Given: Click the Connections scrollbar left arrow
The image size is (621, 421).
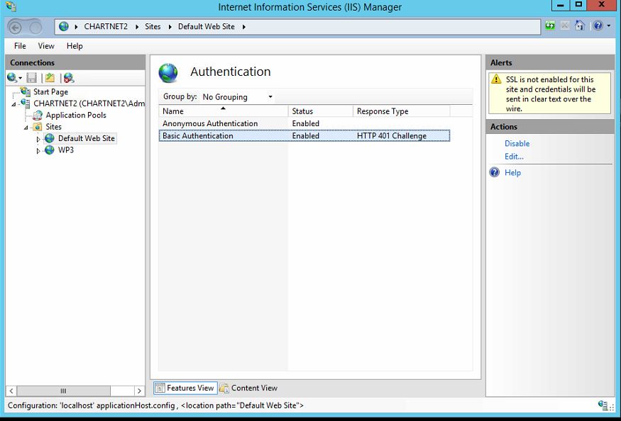Looking at the screenshot, I should [x=11, y=391].
